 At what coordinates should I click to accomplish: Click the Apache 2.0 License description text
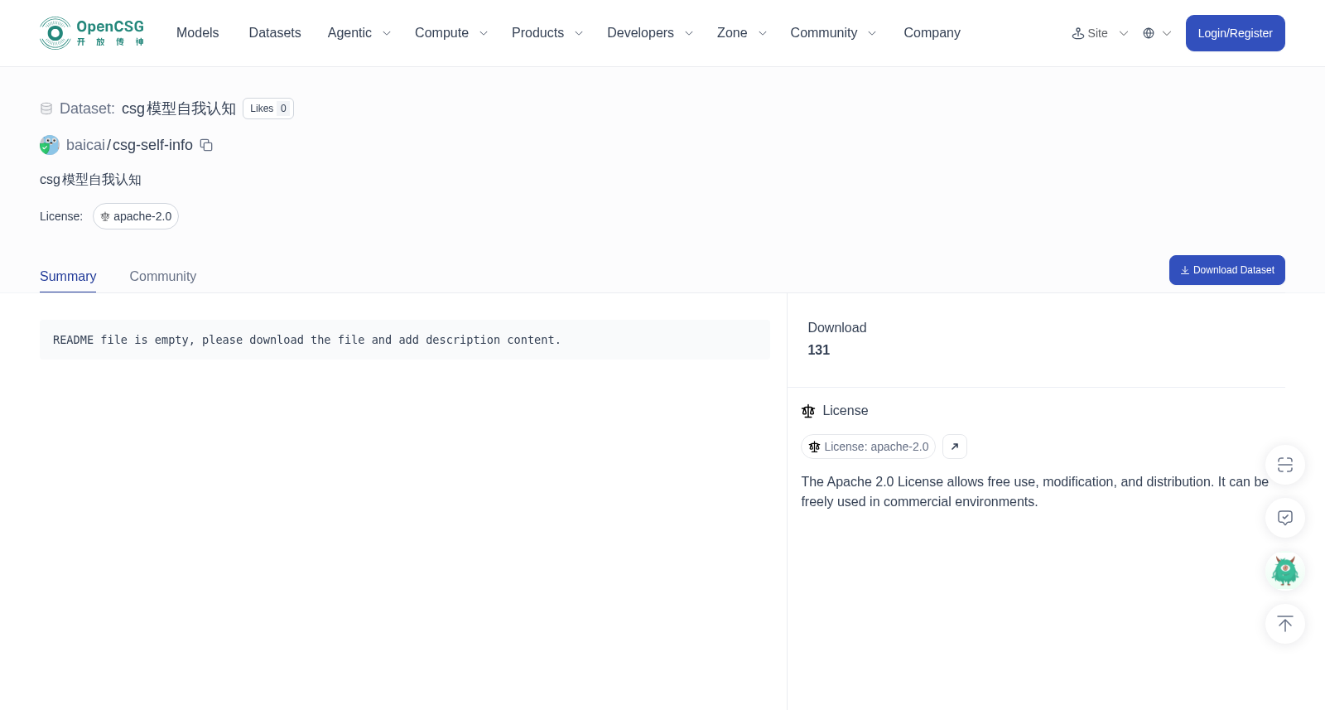(x=1035, y=492)
